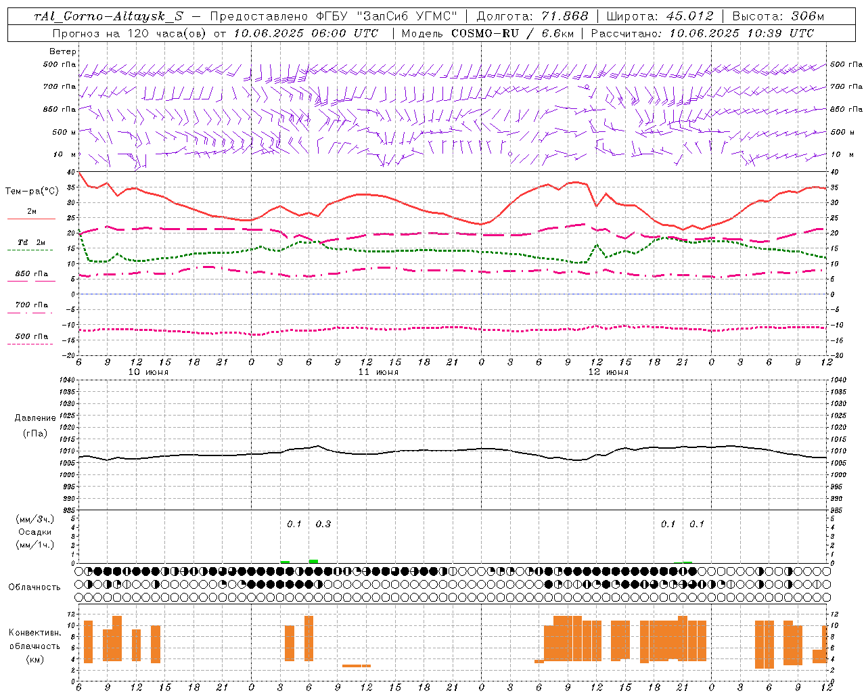
Task: Click the station title гAl_Gorno-Altaysk_S
Action: pyautogui.click(x=108, y=17)
